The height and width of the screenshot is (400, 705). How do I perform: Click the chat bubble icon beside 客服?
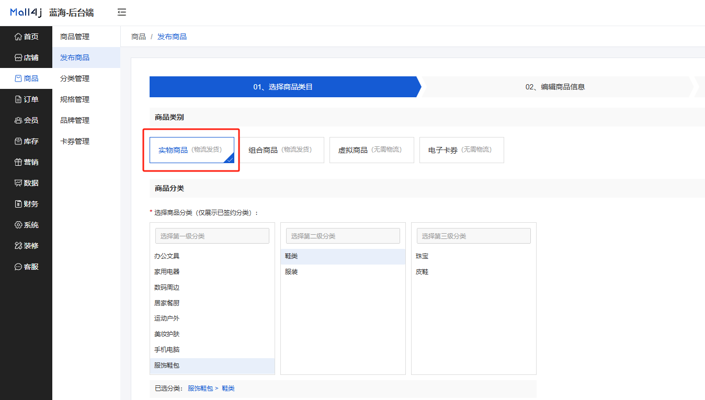point(18,267)
